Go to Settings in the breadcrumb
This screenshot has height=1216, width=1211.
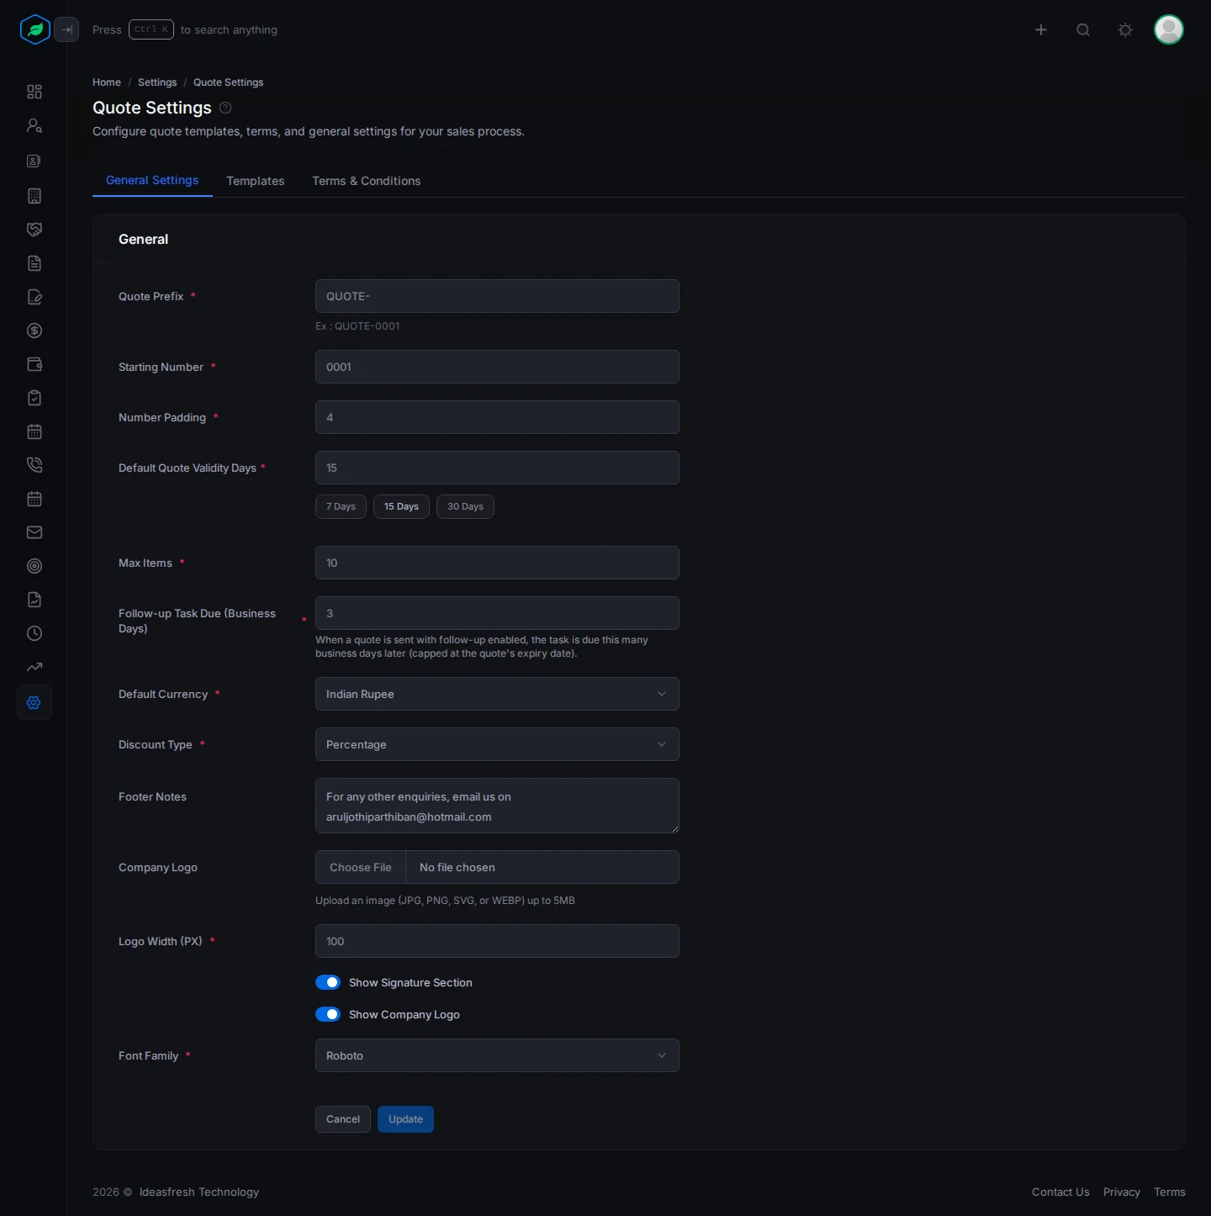(x=157, y=82)
